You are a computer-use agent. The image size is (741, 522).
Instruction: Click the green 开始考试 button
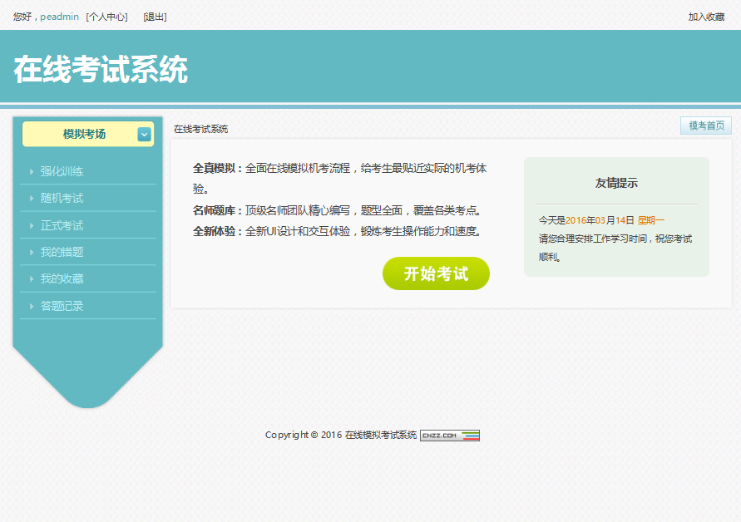point(436,273)
